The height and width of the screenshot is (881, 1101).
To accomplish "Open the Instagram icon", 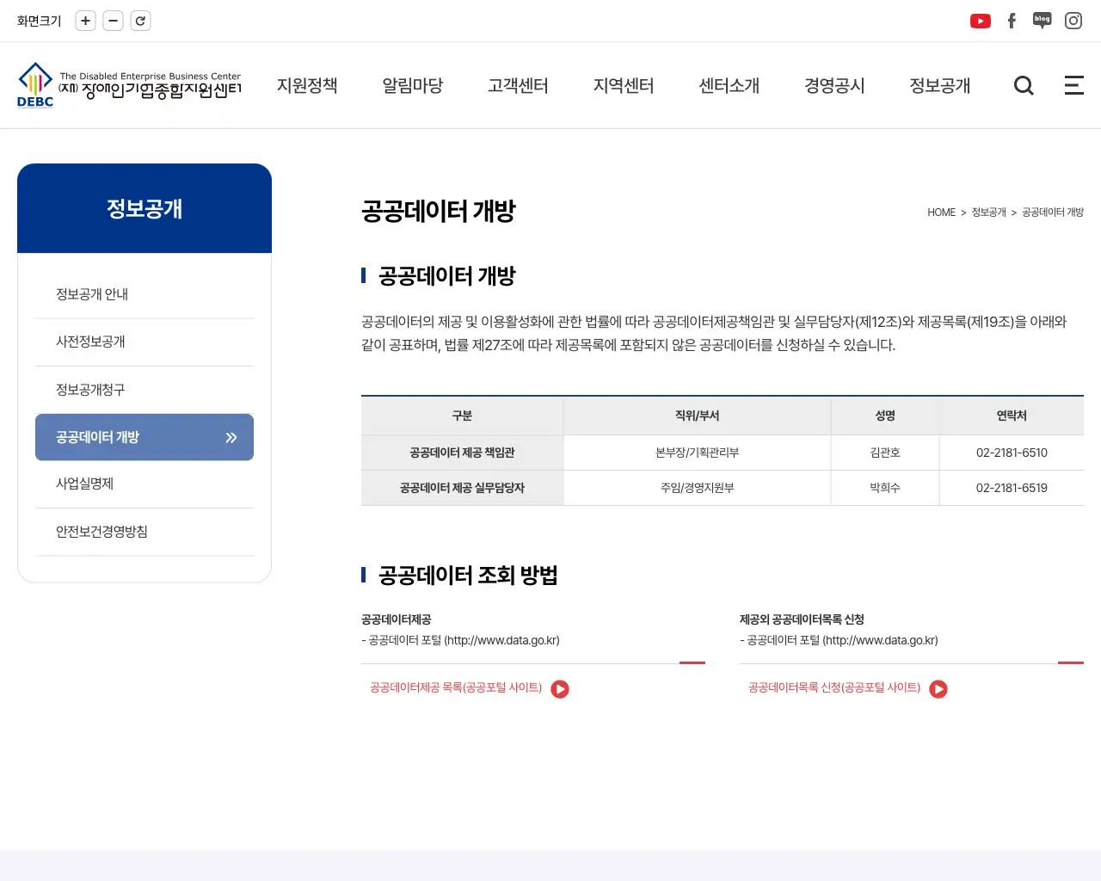I will [1073, 21].
